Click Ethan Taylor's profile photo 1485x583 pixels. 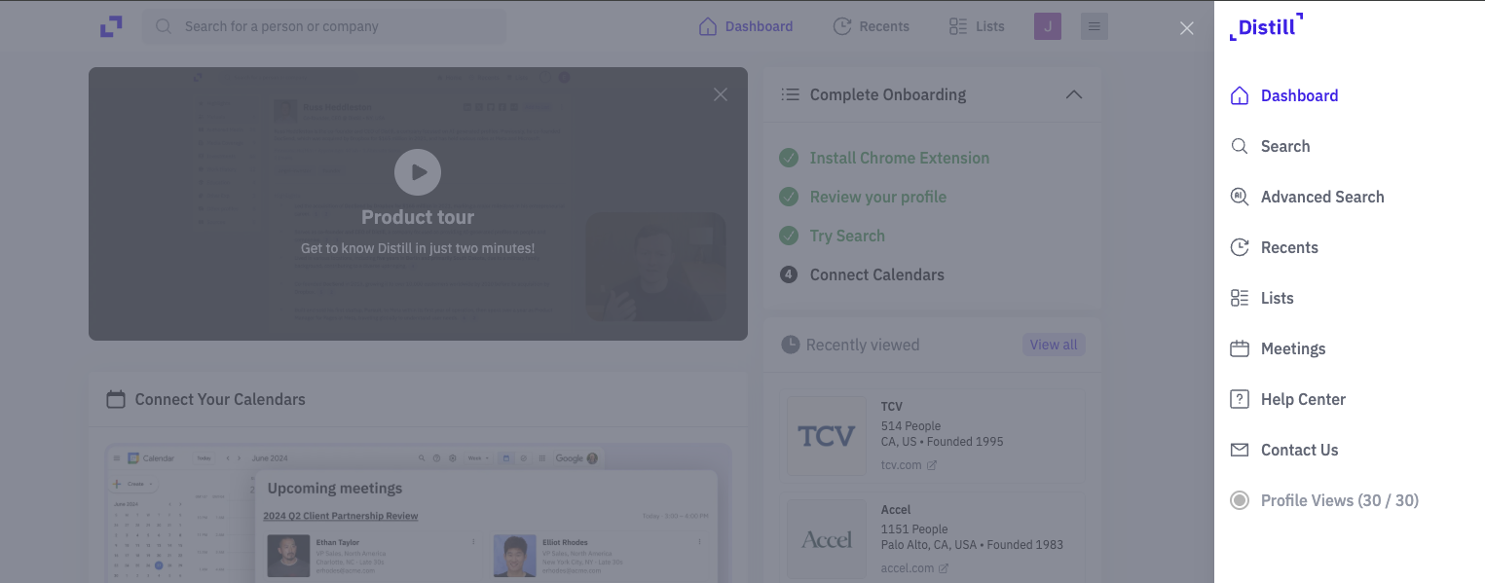click(x=288, y=556)
